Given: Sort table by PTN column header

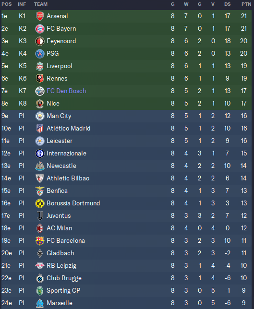Looking at the screenshot, I should (x=246, y=4).
